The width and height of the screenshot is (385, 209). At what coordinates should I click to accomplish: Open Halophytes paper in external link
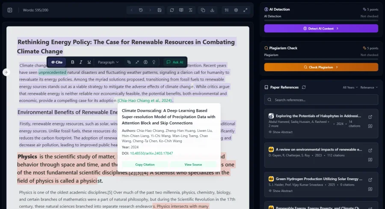(370, 117)
